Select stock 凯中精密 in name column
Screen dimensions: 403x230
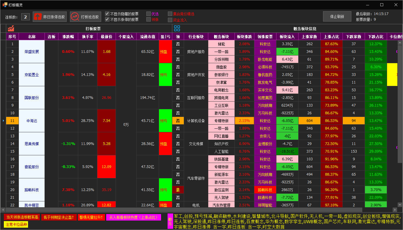(x=32, y=205)
